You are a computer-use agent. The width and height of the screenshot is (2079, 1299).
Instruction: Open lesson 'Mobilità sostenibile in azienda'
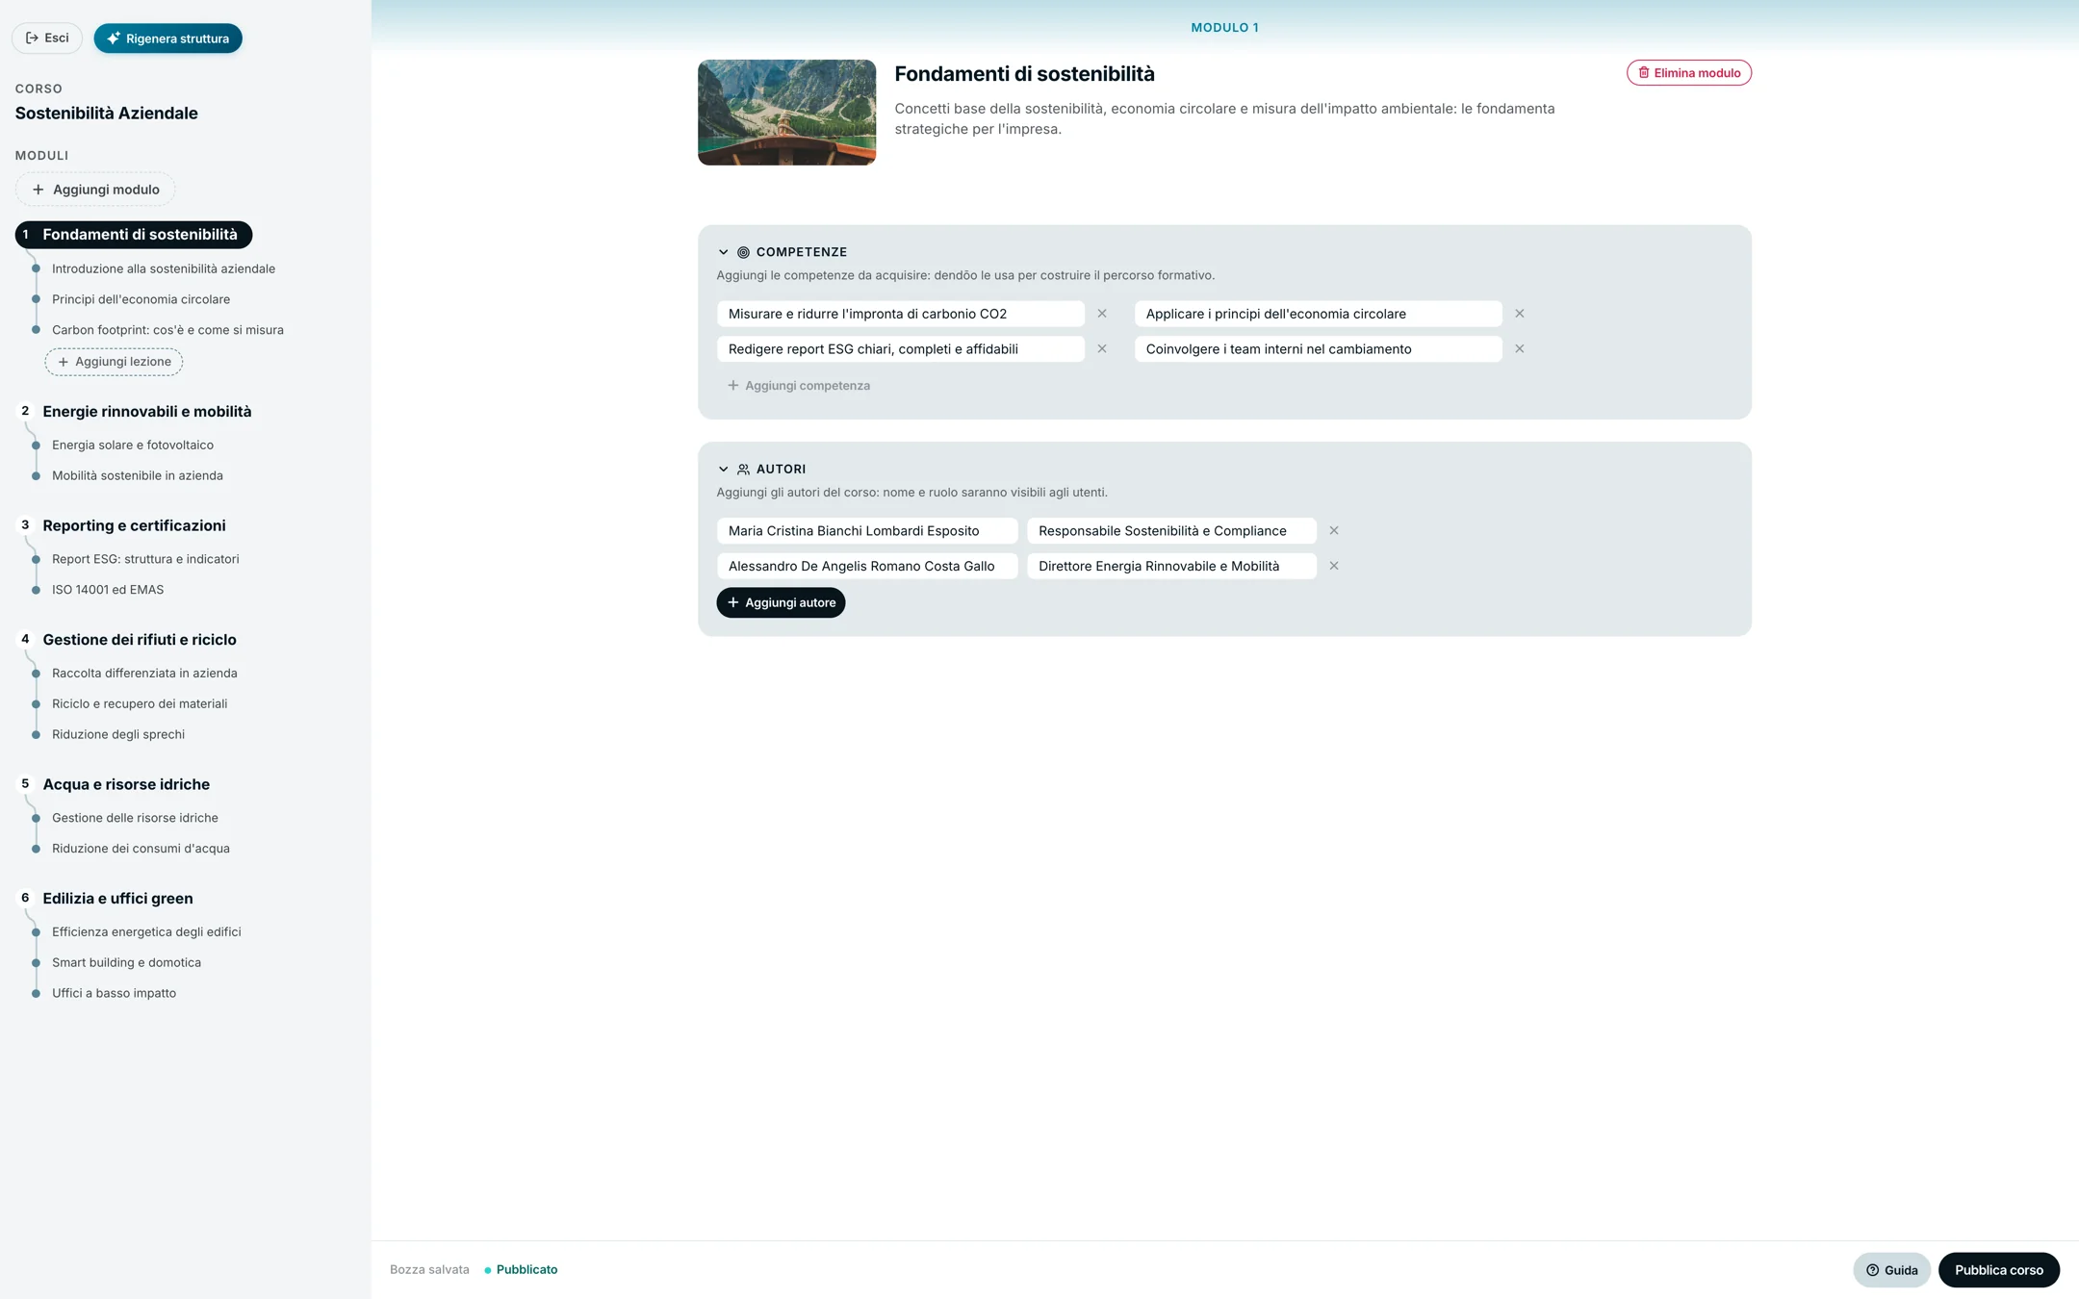137,476
